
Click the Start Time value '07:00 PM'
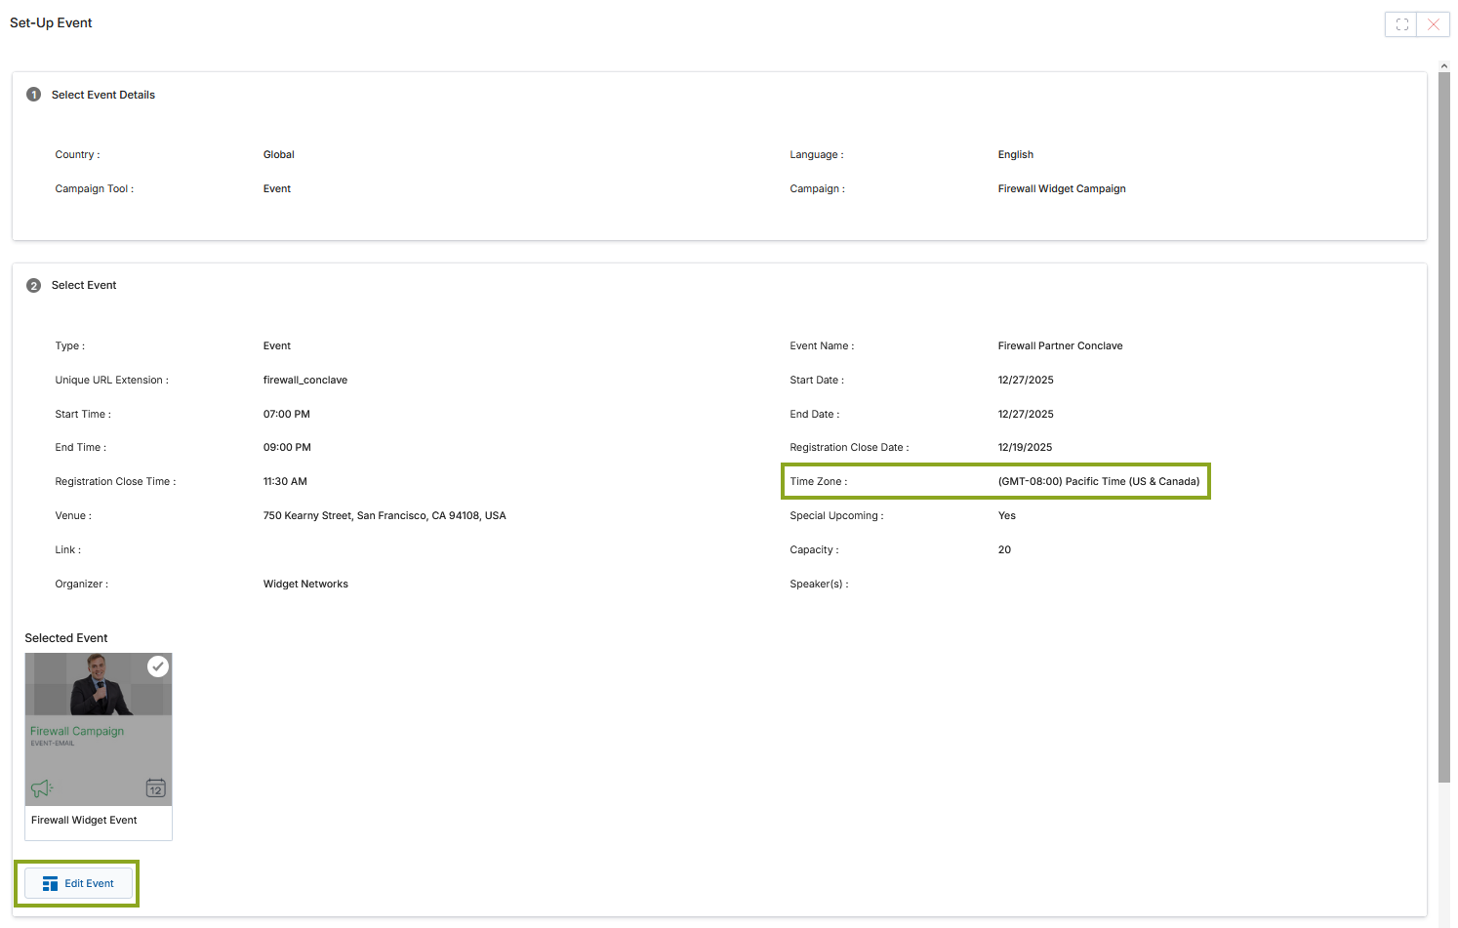[x=287, y=415]
